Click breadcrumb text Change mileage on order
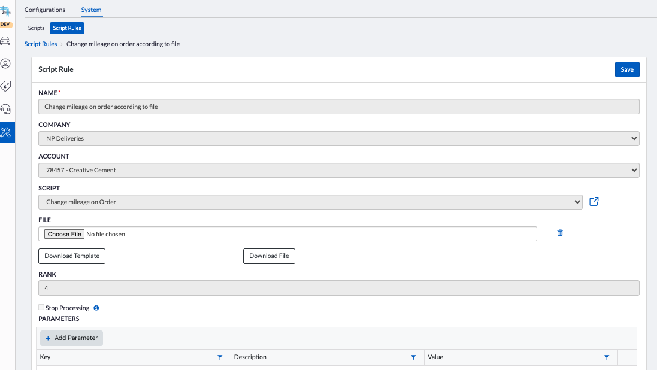The width and height of the screenshot is (657, 370). [x=123, y=44]
